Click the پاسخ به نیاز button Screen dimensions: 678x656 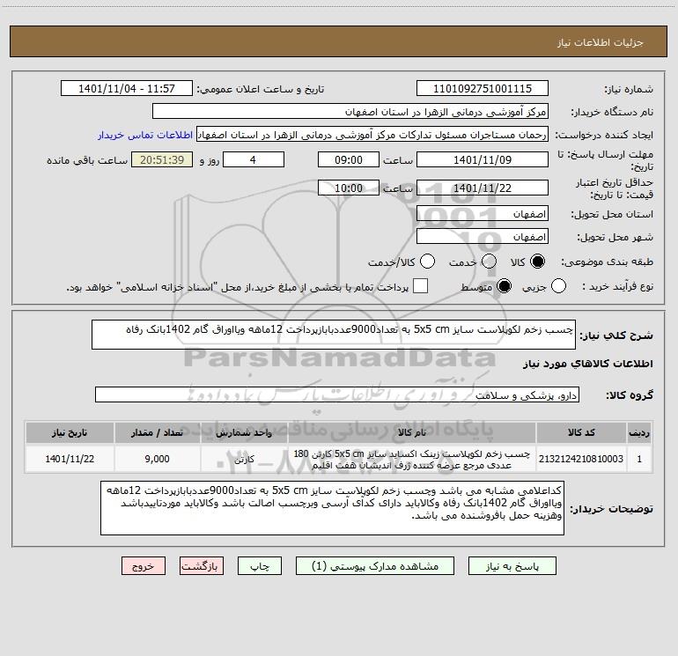[512, 566]
